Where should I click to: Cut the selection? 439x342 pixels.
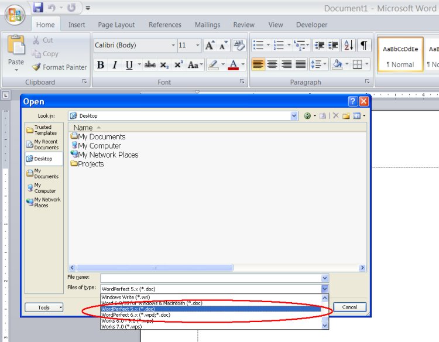43,40
